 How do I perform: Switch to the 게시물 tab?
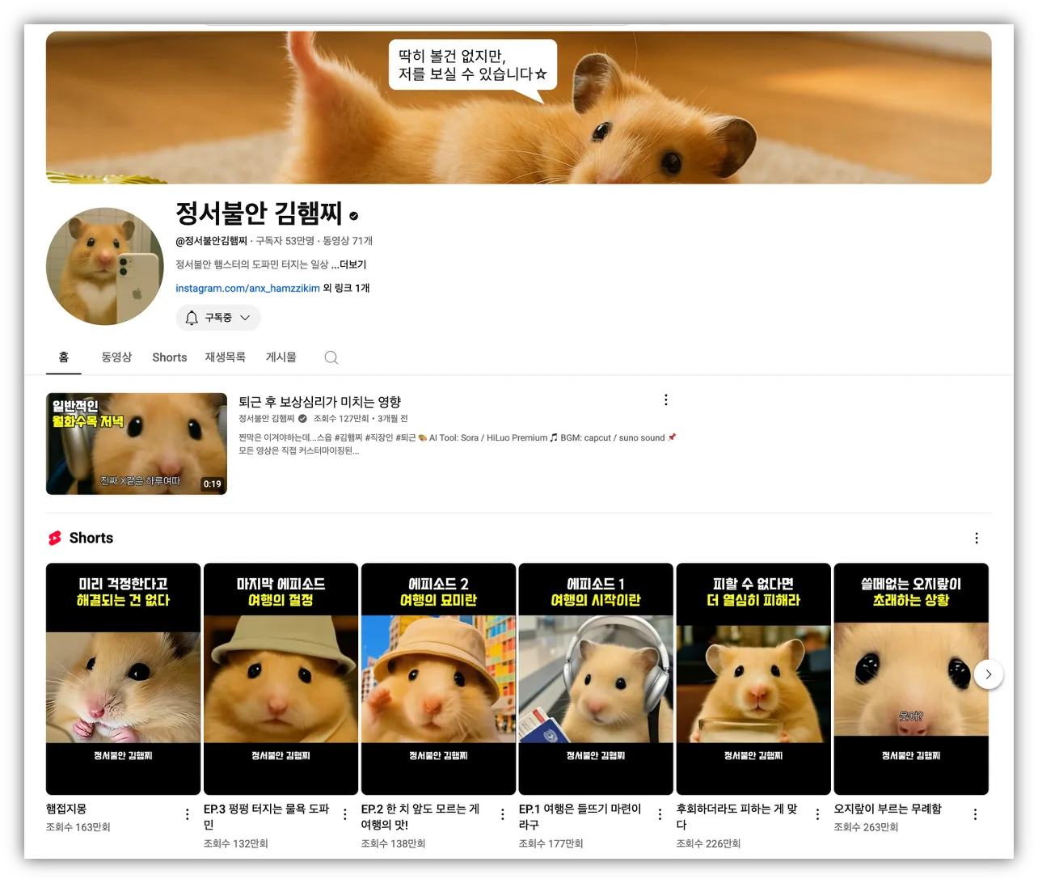coord(280,357)
